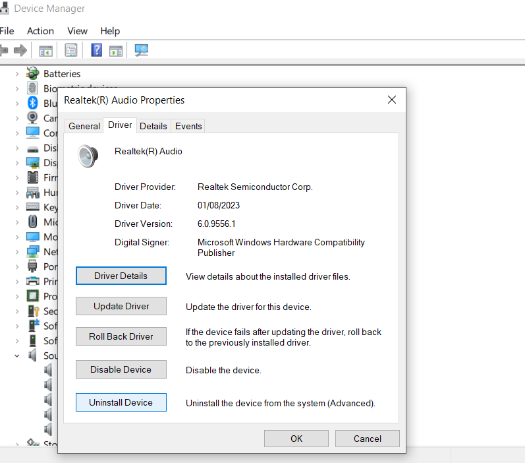Select the Processors icon
Viewport: 525px width, 463px height.
click(32, 295)
